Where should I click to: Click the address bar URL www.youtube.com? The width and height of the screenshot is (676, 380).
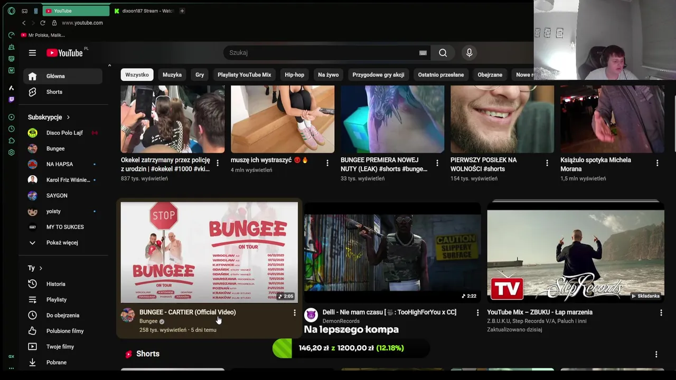click(82, 23)
